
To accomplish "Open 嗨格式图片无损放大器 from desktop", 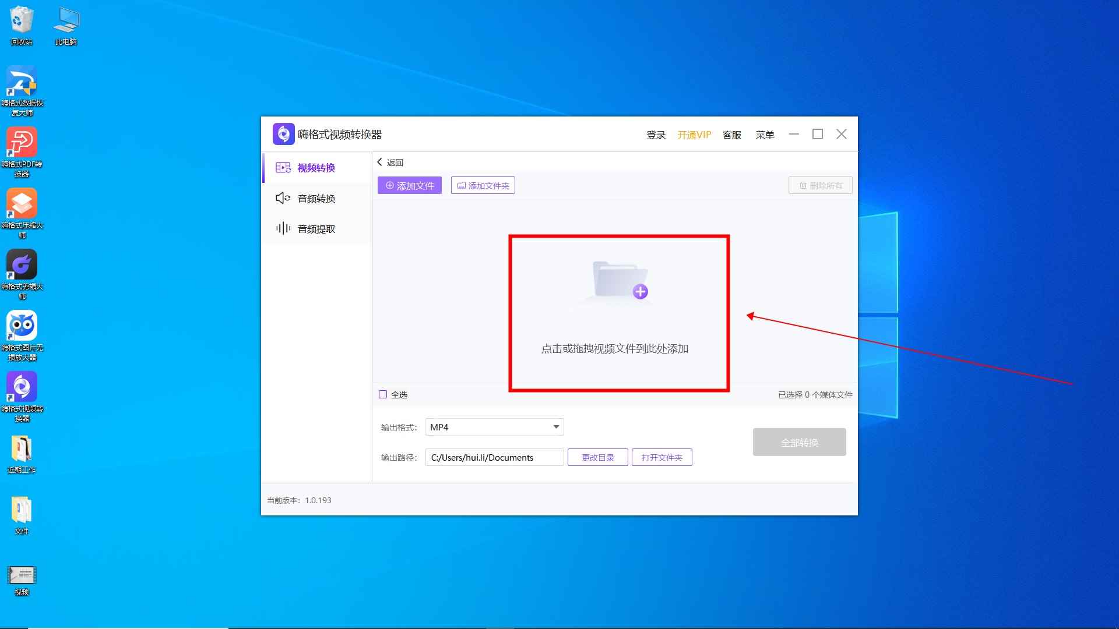I will (x=22, y=326).
